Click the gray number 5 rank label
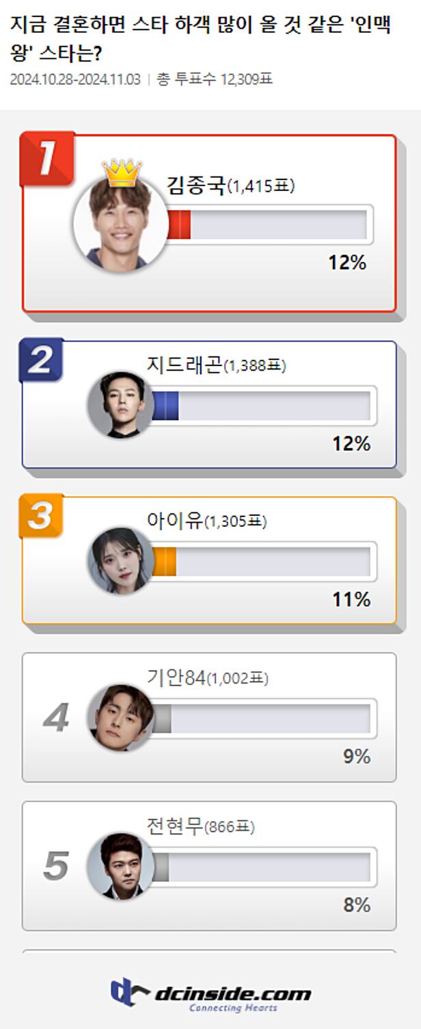 click(x=55, y=866)
